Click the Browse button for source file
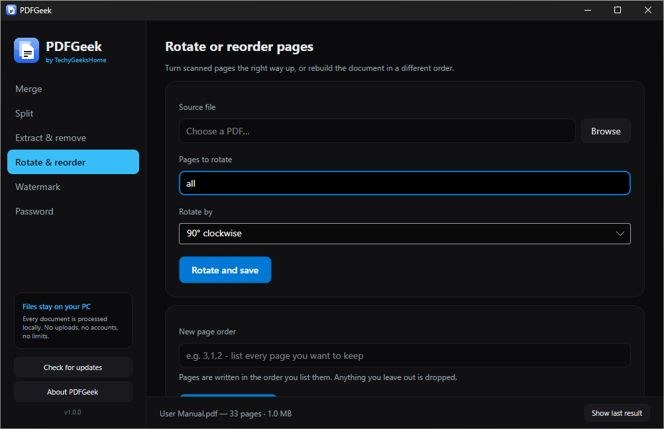 606,131
